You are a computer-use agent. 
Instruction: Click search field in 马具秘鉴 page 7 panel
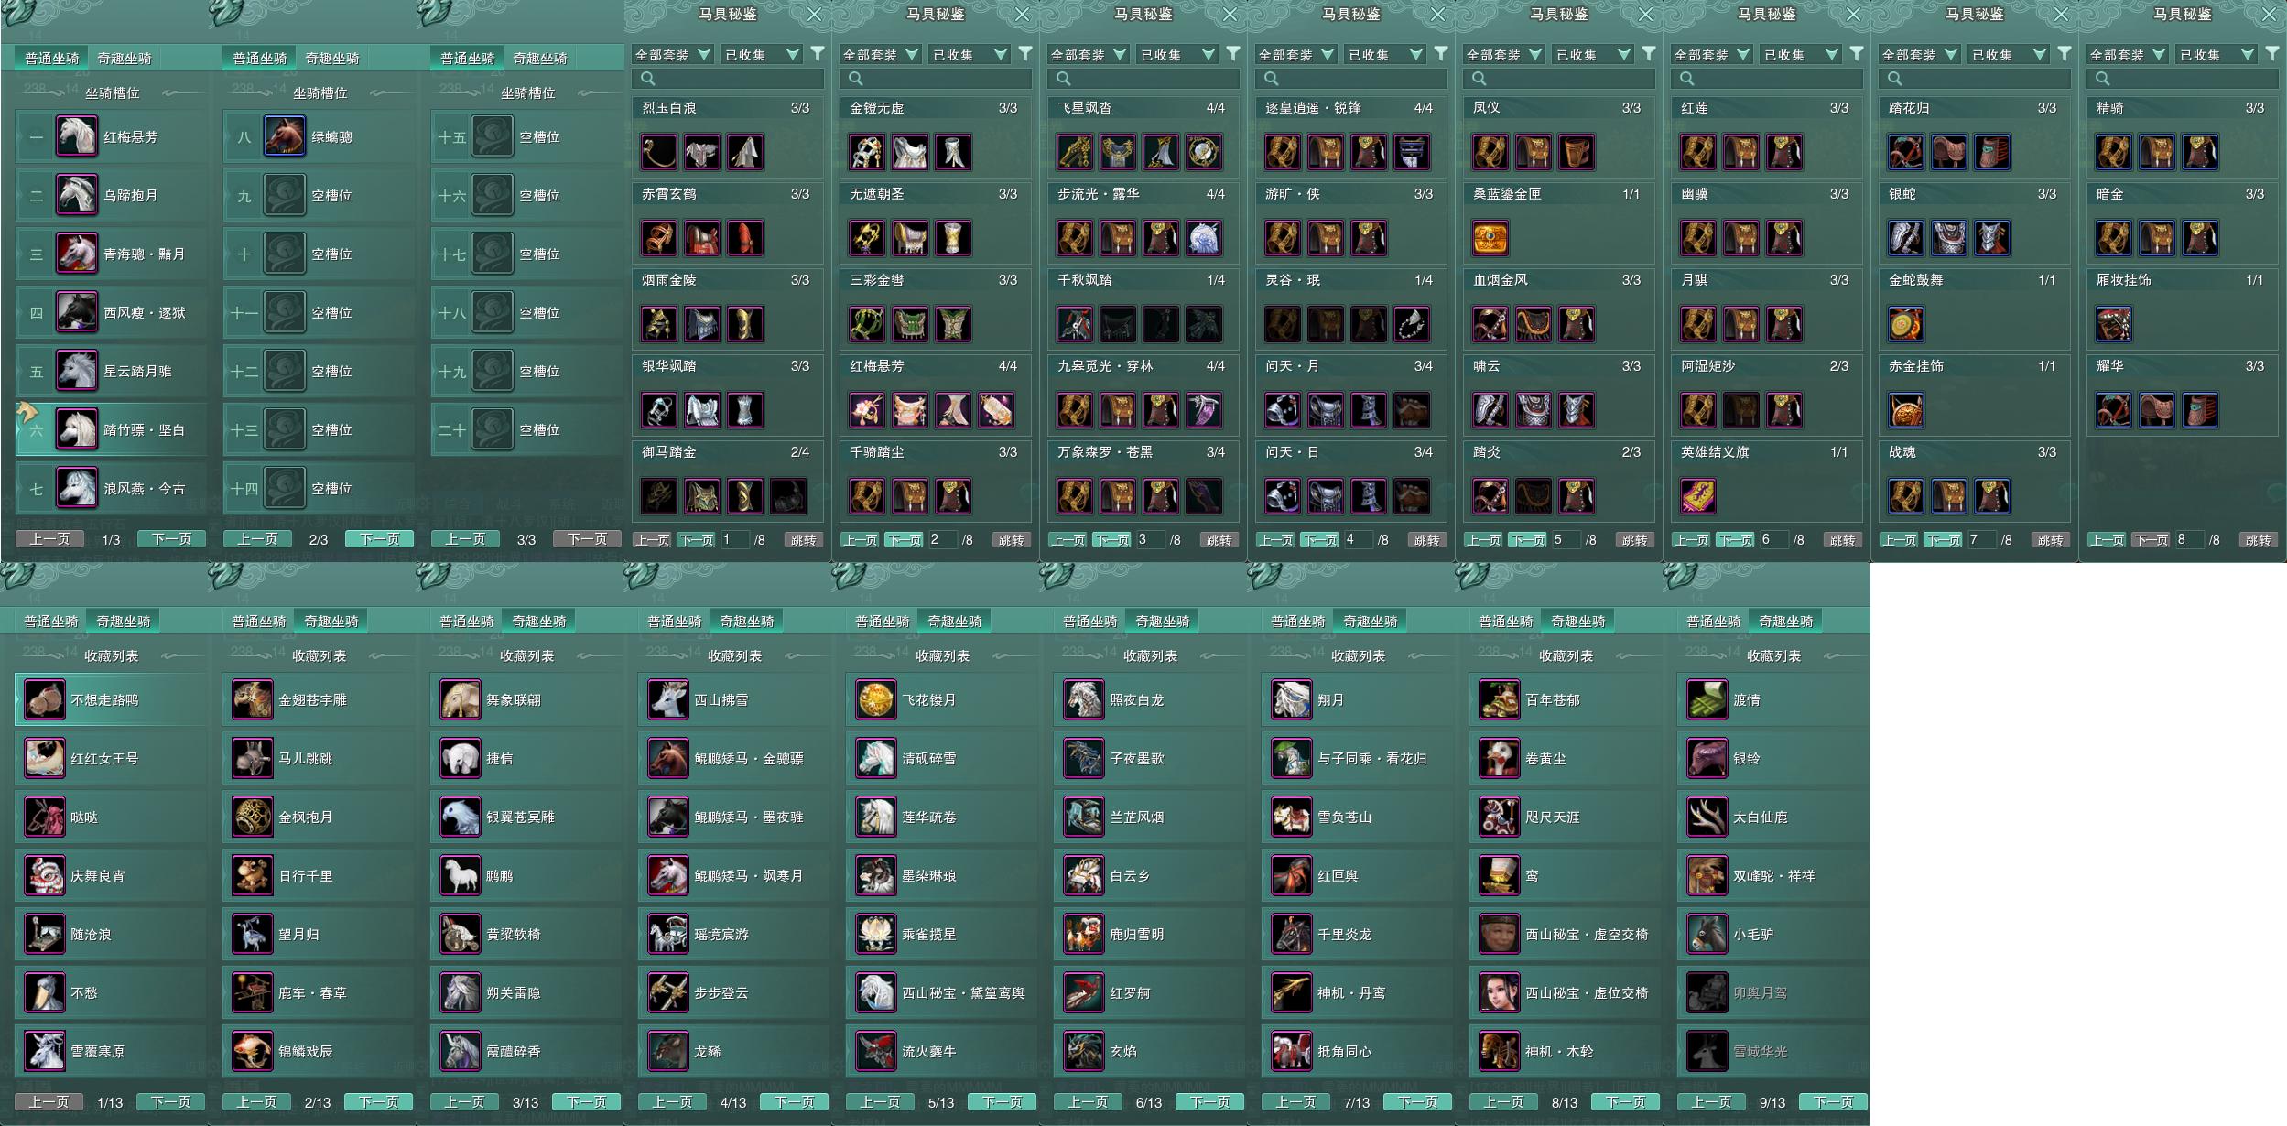(x=1975, y=79)
